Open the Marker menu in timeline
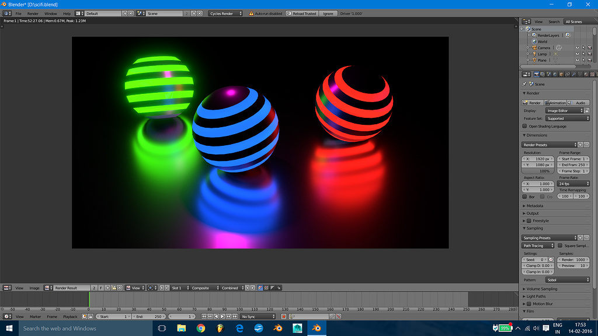 (x=35, y=317)
